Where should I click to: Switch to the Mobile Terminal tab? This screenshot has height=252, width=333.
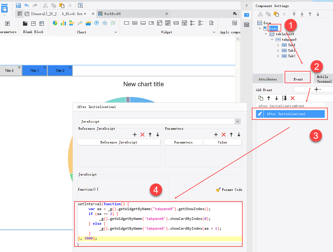[x=324, y=79]
